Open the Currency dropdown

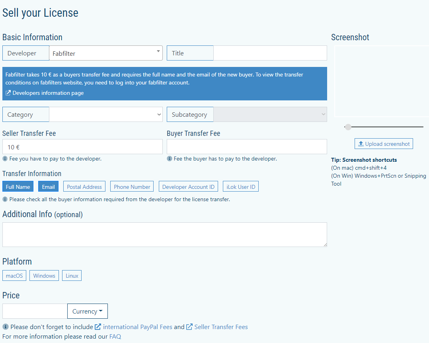click(x=88, y=311)
